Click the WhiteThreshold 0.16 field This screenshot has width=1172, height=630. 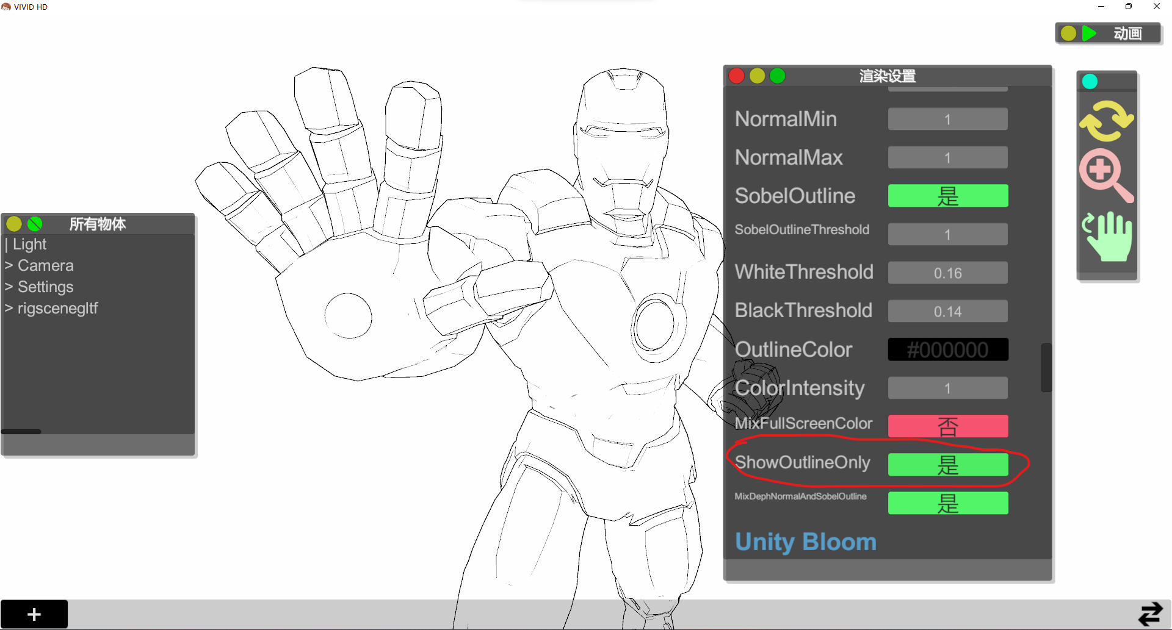click(947, 273)
